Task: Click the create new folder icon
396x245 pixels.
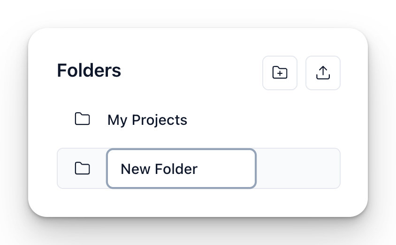Action: point(280,73)
